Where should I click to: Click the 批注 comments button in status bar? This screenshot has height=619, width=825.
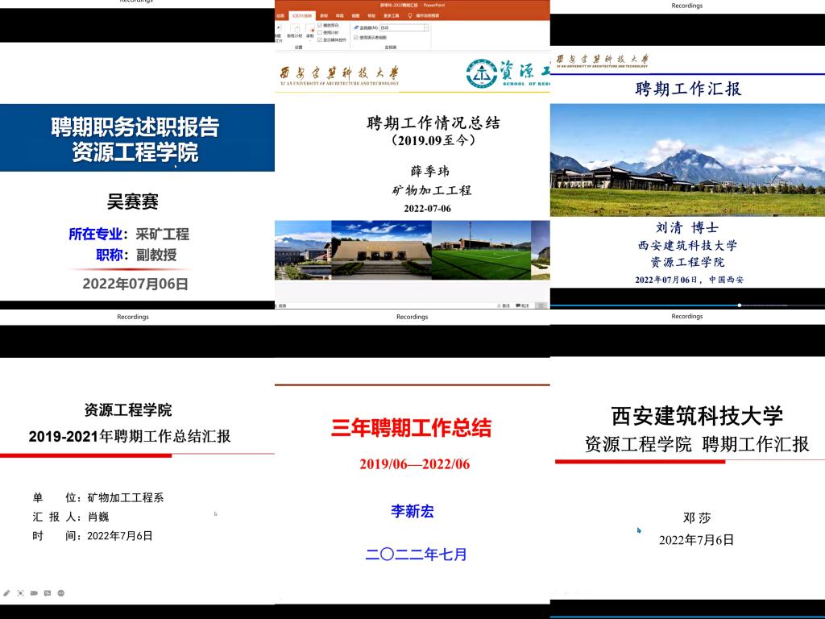(x=521, y=305)
